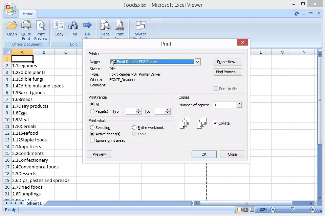The width and height of the screenshot is (325, 216).
Task: Go to last sheet tab arrow
Action: click(x=21, y=203)
